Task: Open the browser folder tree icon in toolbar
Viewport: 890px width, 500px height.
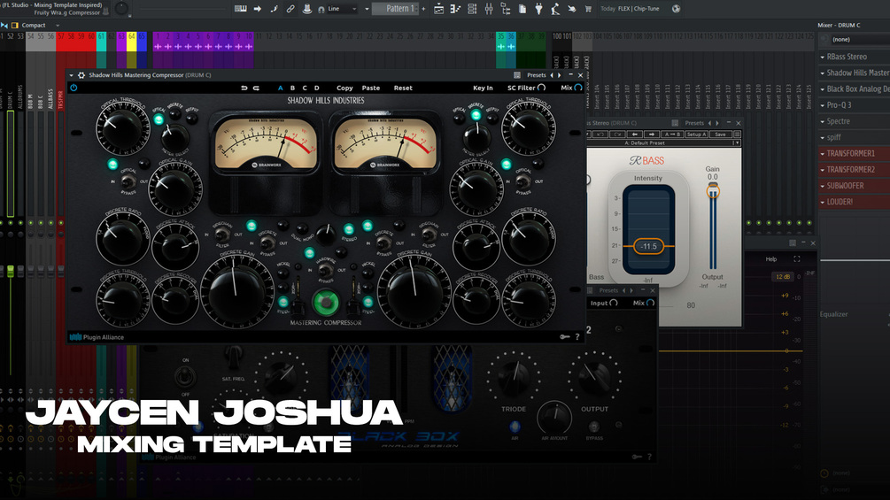Action: (x=505, y=9)
